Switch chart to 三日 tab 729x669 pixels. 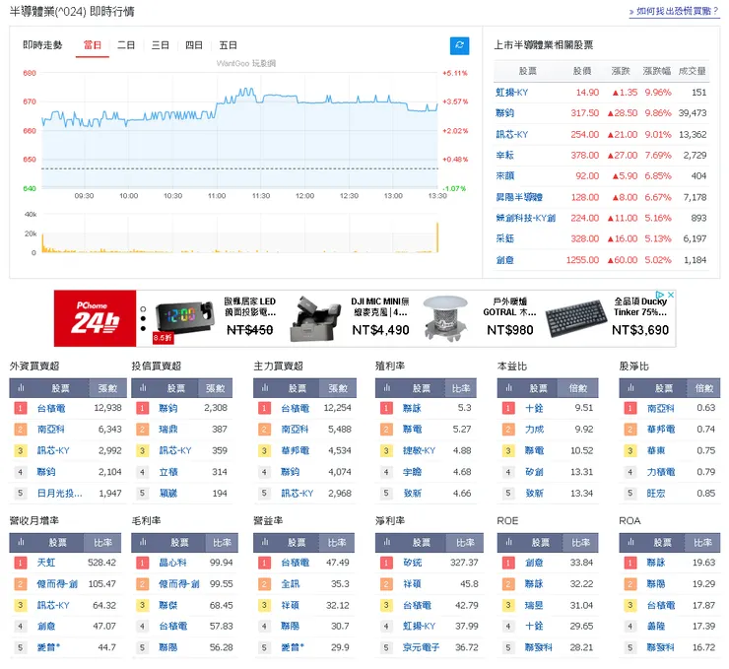click(160, 45)
